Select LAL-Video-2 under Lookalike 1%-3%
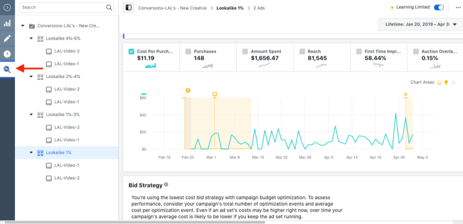The width and height of the screenshot is (463, 224). click(x=67, y=127)
